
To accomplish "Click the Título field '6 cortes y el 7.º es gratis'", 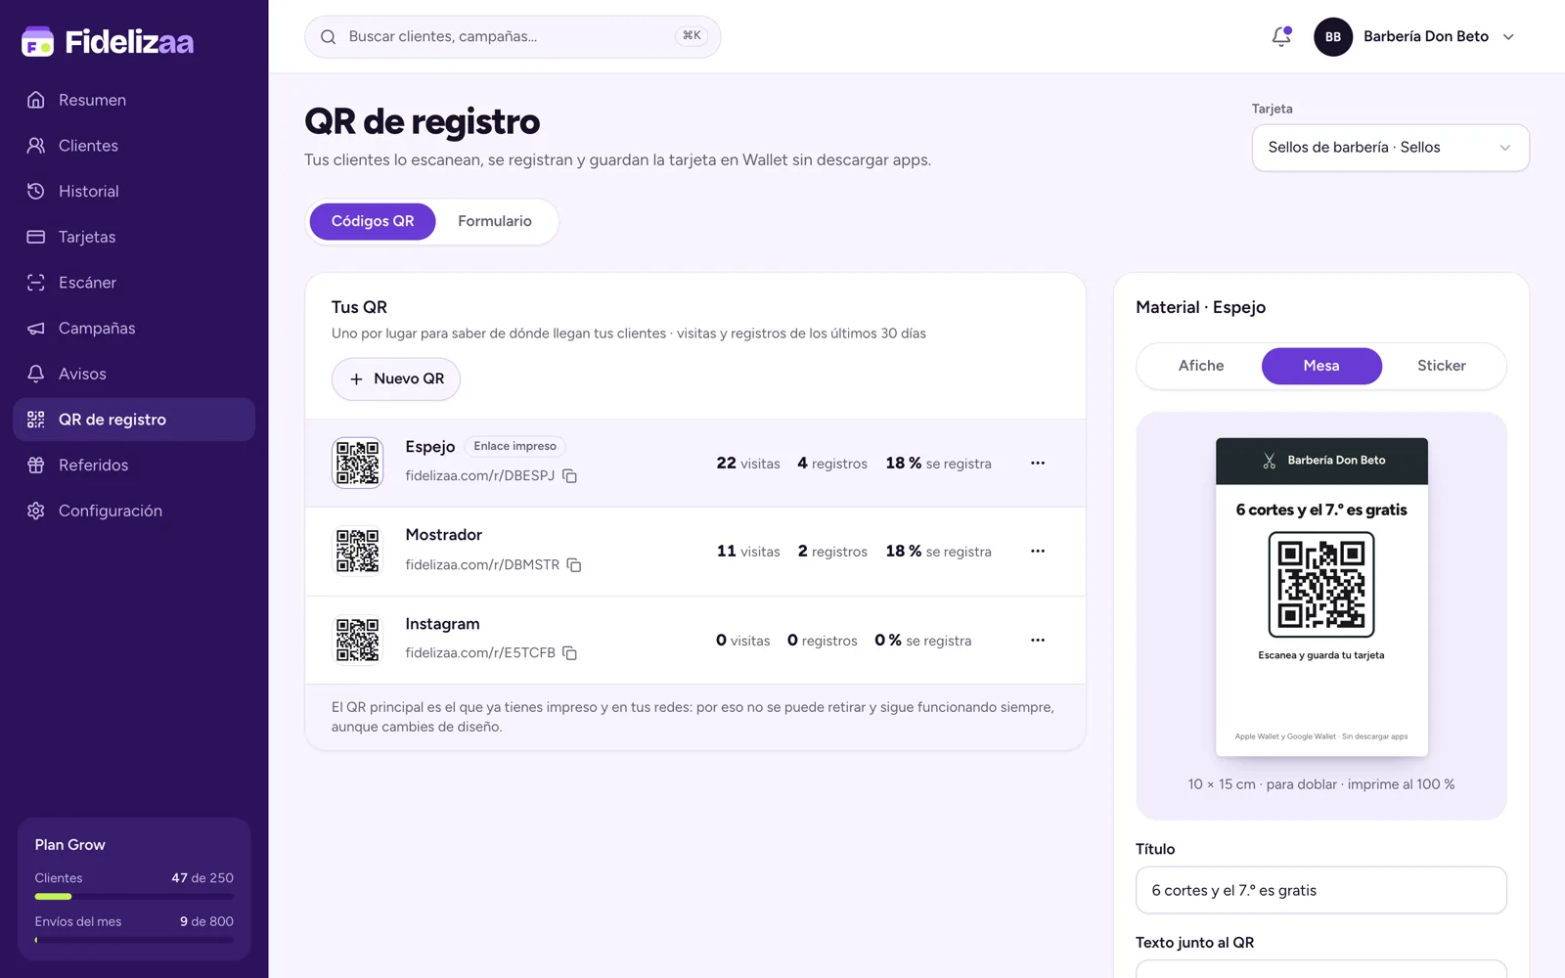I will point(1320,890).
